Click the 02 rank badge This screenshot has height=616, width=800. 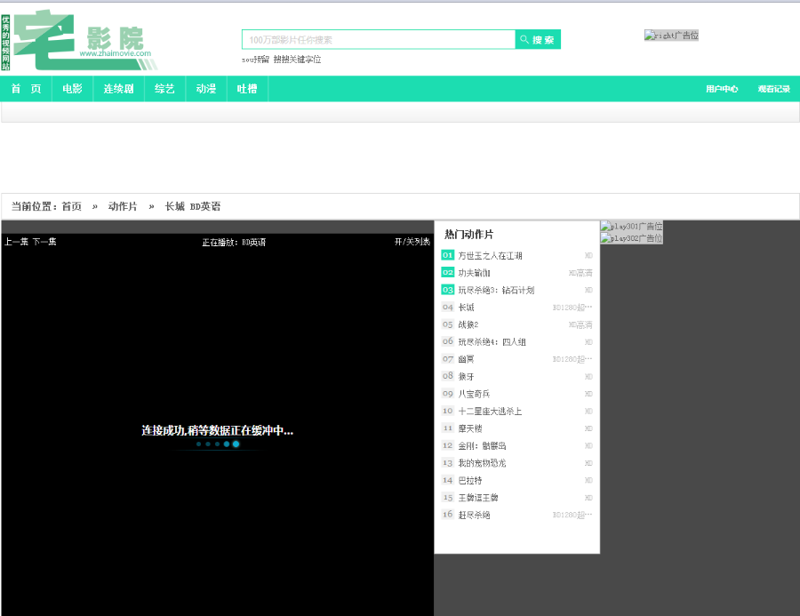[x=447, y=273]
